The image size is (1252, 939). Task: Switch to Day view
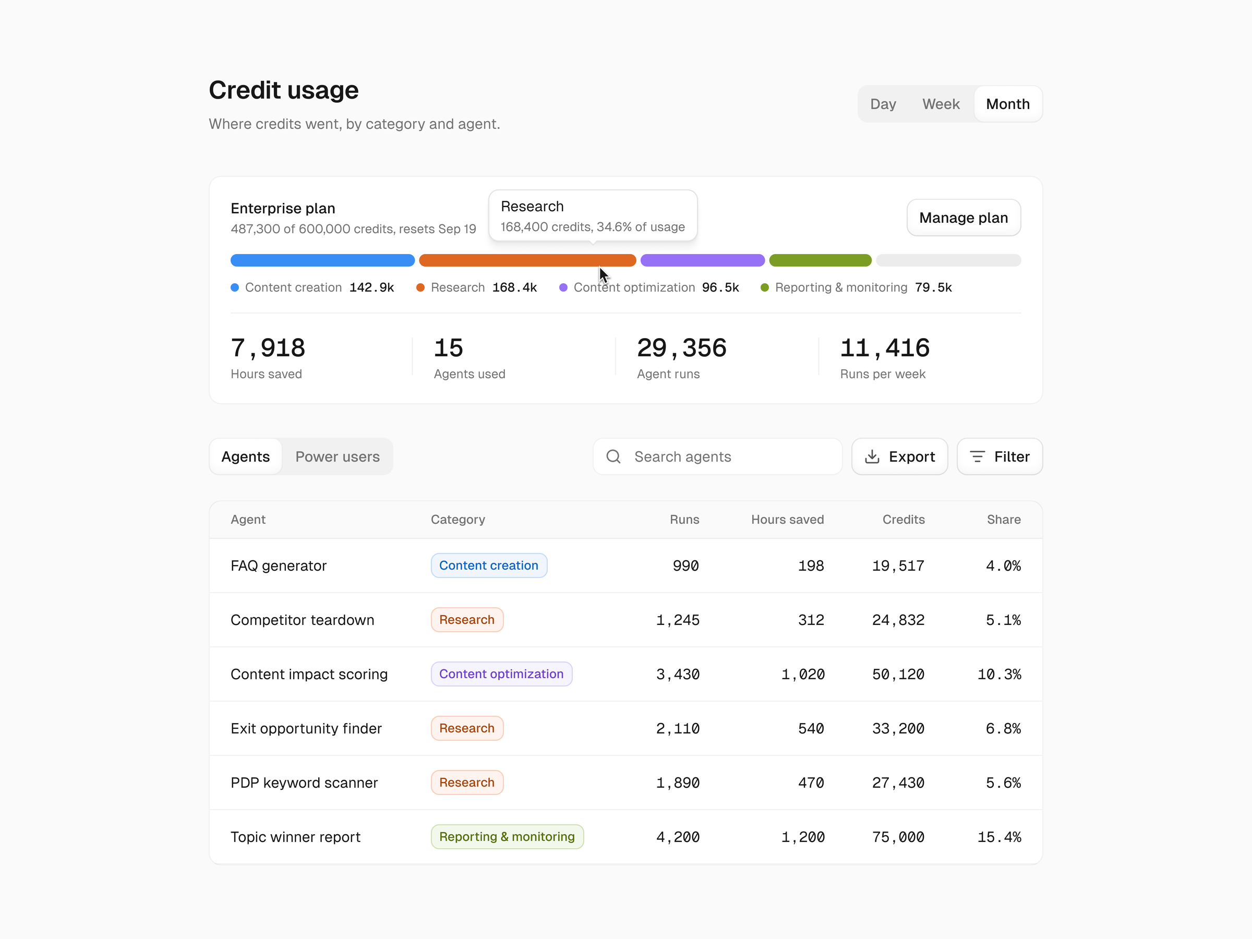pyautogui.click(x=883, y=104)
